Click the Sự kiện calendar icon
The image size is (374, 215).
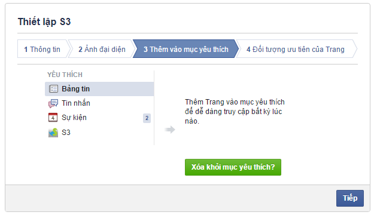[x=53, y=118]
